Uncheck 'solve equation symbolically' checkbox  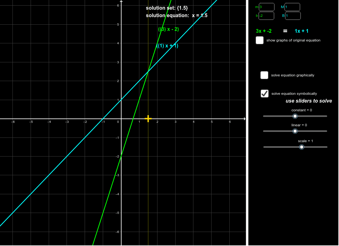265,94
